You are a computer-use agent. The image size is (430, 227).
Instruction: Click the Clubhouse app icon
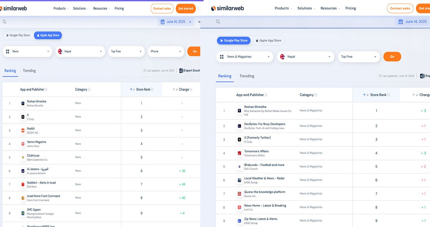[x=23, y=157]
